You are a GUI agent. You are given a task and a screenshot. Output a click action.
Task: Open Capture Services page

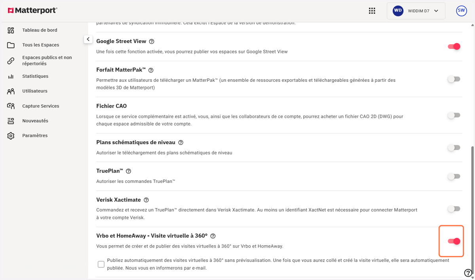click(40, 106)
